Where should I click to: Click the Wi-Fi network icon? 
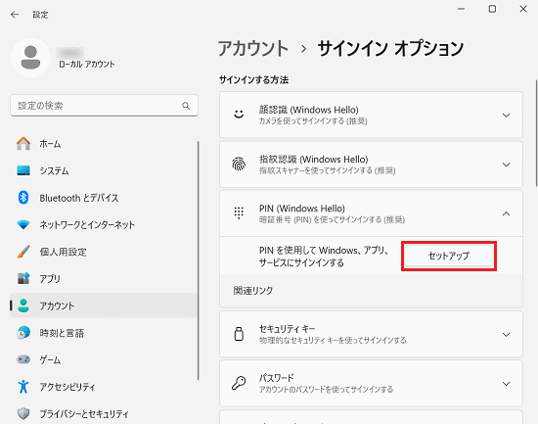pos(23,224)
